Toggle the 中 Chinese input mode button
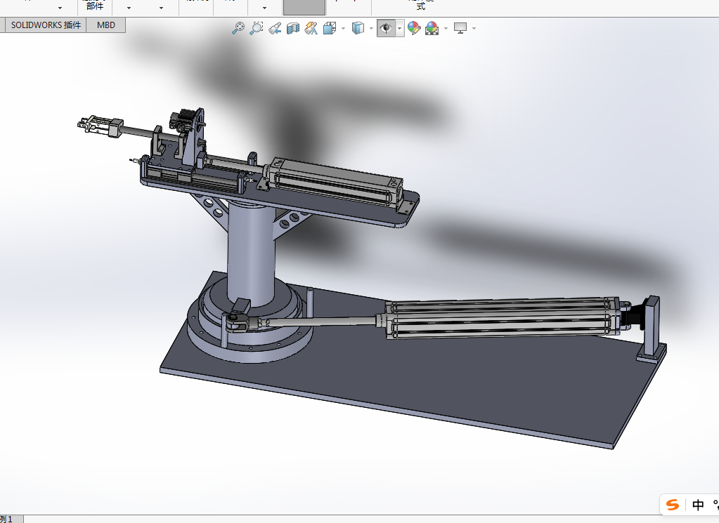This screenshot has height=523, width=719. tap(698, 505)
